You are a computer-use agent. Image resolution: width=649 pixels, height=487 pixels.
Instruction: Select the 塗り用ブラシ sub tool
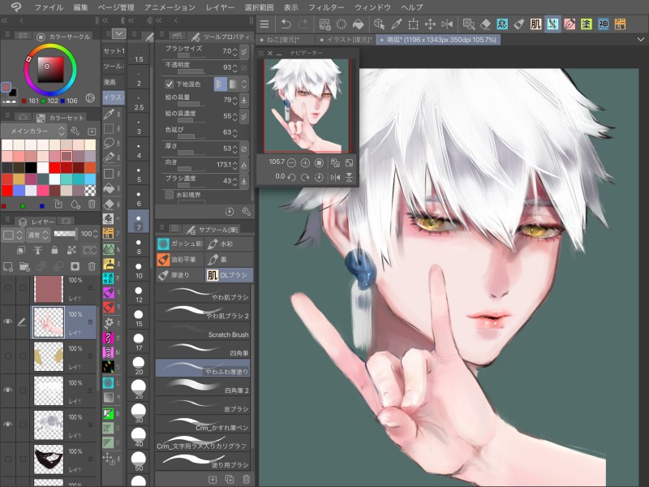203,462
